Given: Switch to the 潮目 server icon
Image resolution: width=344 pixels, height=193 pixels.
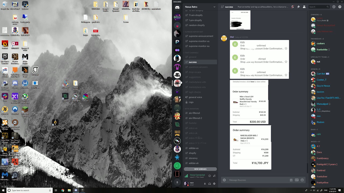Looking at the screenshot, I should (x=177, y=133).
